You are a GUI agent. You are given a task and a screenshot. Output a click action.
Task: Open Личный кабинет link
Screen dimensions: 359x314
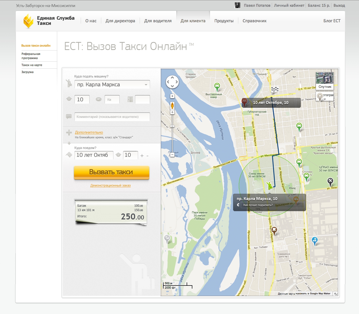[x=289, y=5]
